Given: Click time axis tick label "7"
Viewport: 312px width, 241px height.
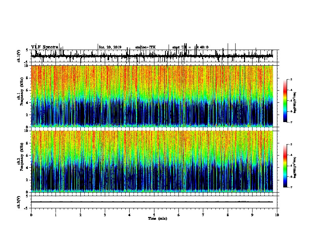Looking at the screenshot, I should (x=203, y=215).
